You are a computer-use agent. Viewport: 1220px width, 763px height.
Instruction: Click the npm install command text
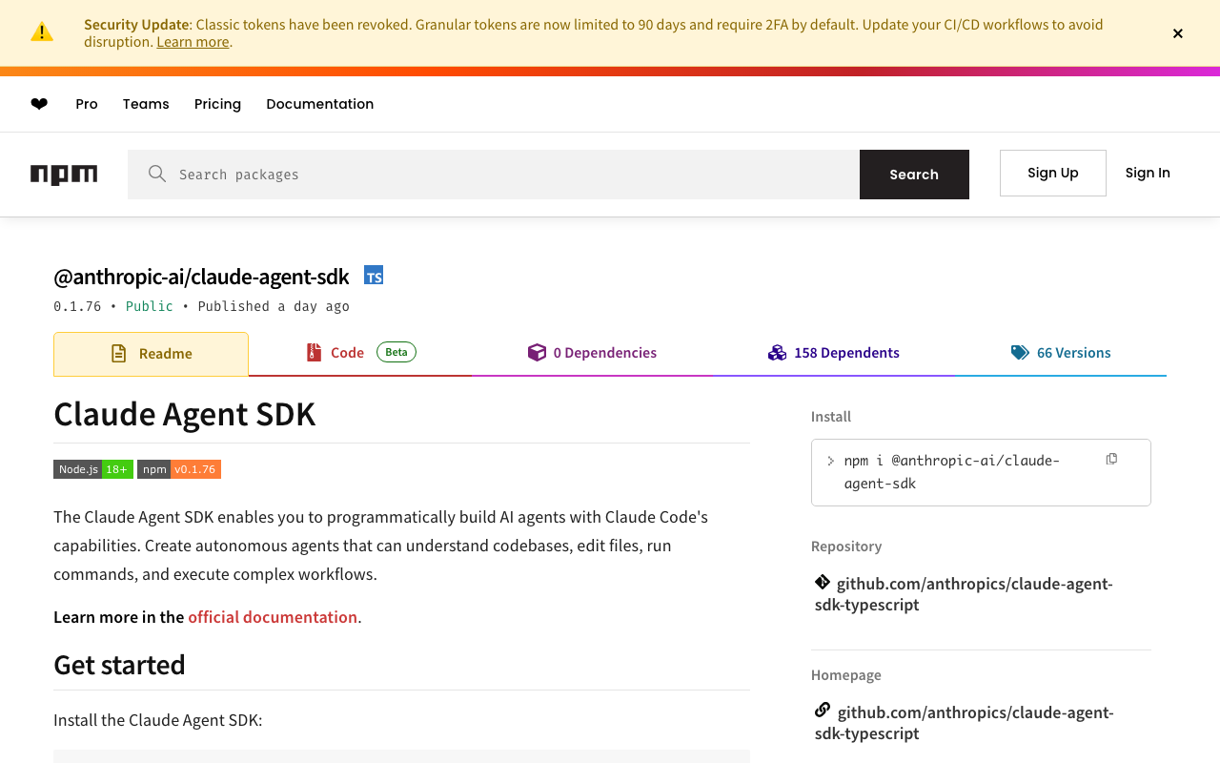pos(951,472)
